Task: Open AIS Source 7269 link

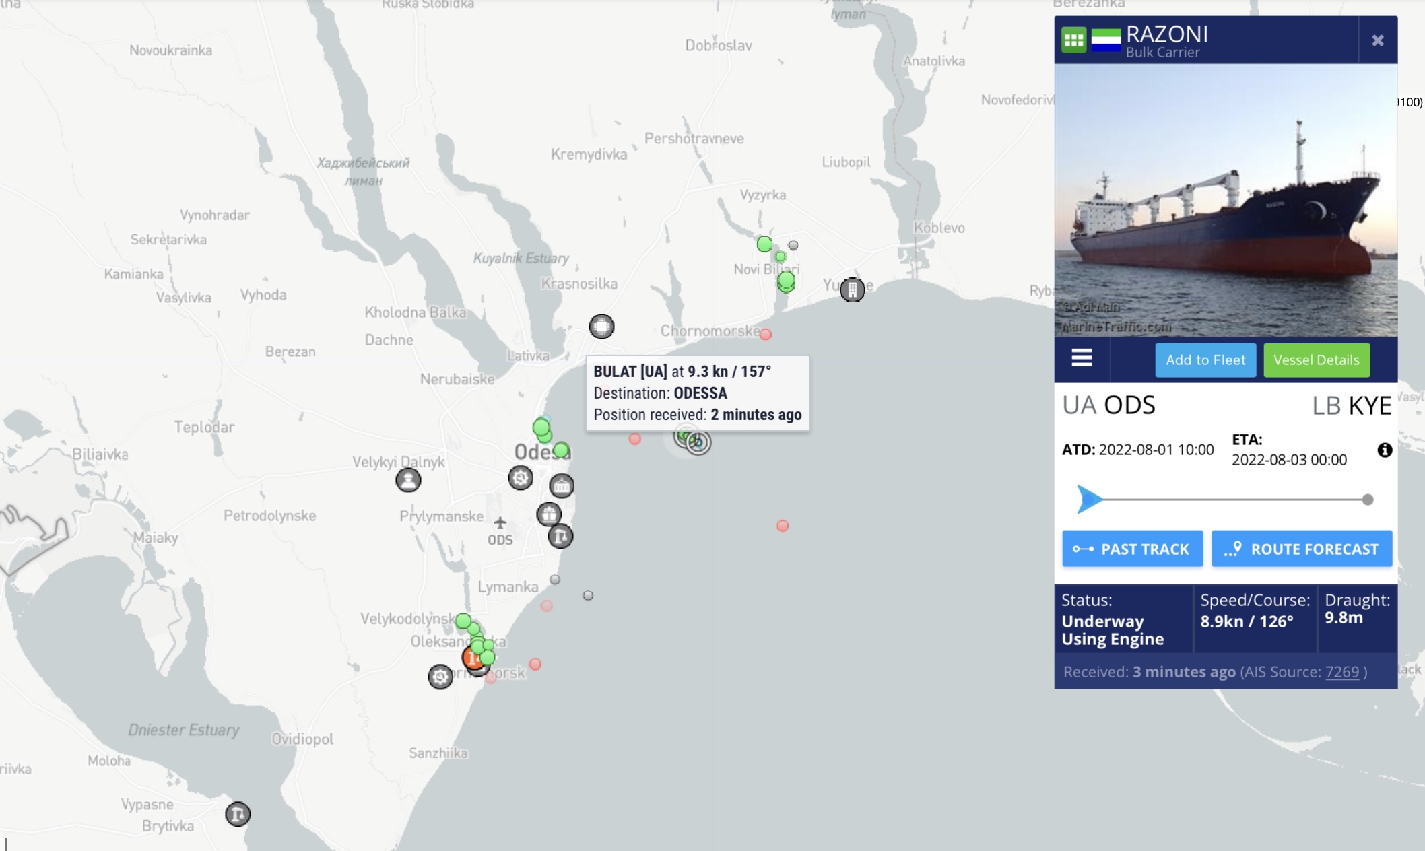Action: pyautogui.click(x=1342, y=671)
